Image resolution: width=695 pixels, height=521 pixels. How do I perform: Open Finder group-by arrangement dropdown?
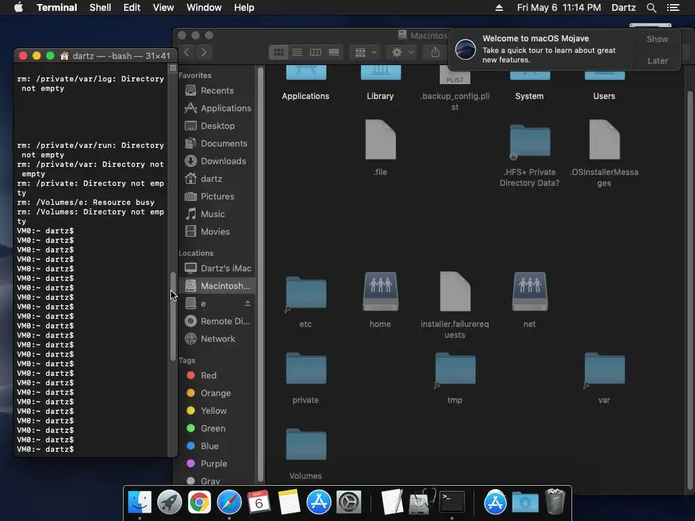click(365, 52)
